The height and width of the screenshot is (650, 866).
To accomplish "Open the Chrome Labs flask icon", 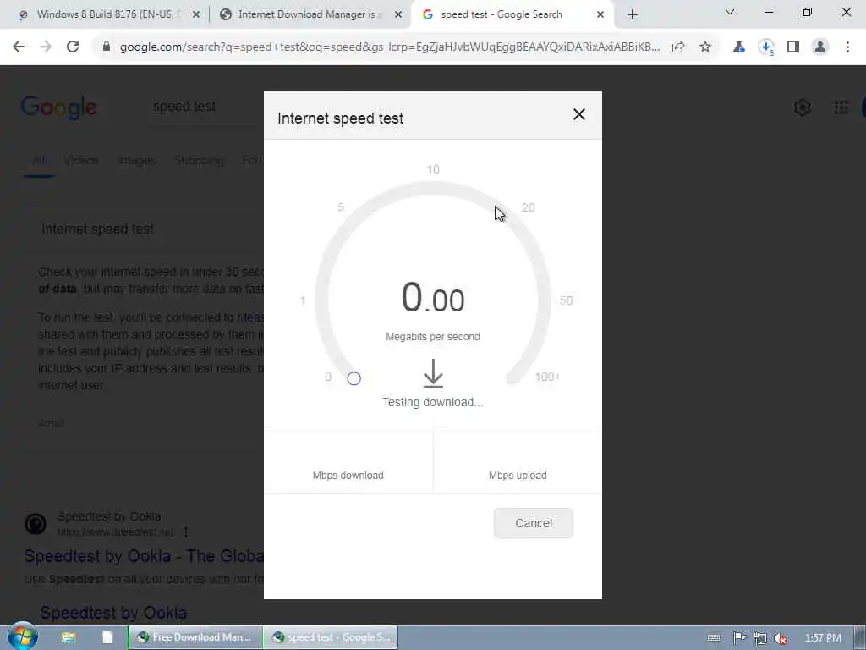I will [x=738, y=47].
